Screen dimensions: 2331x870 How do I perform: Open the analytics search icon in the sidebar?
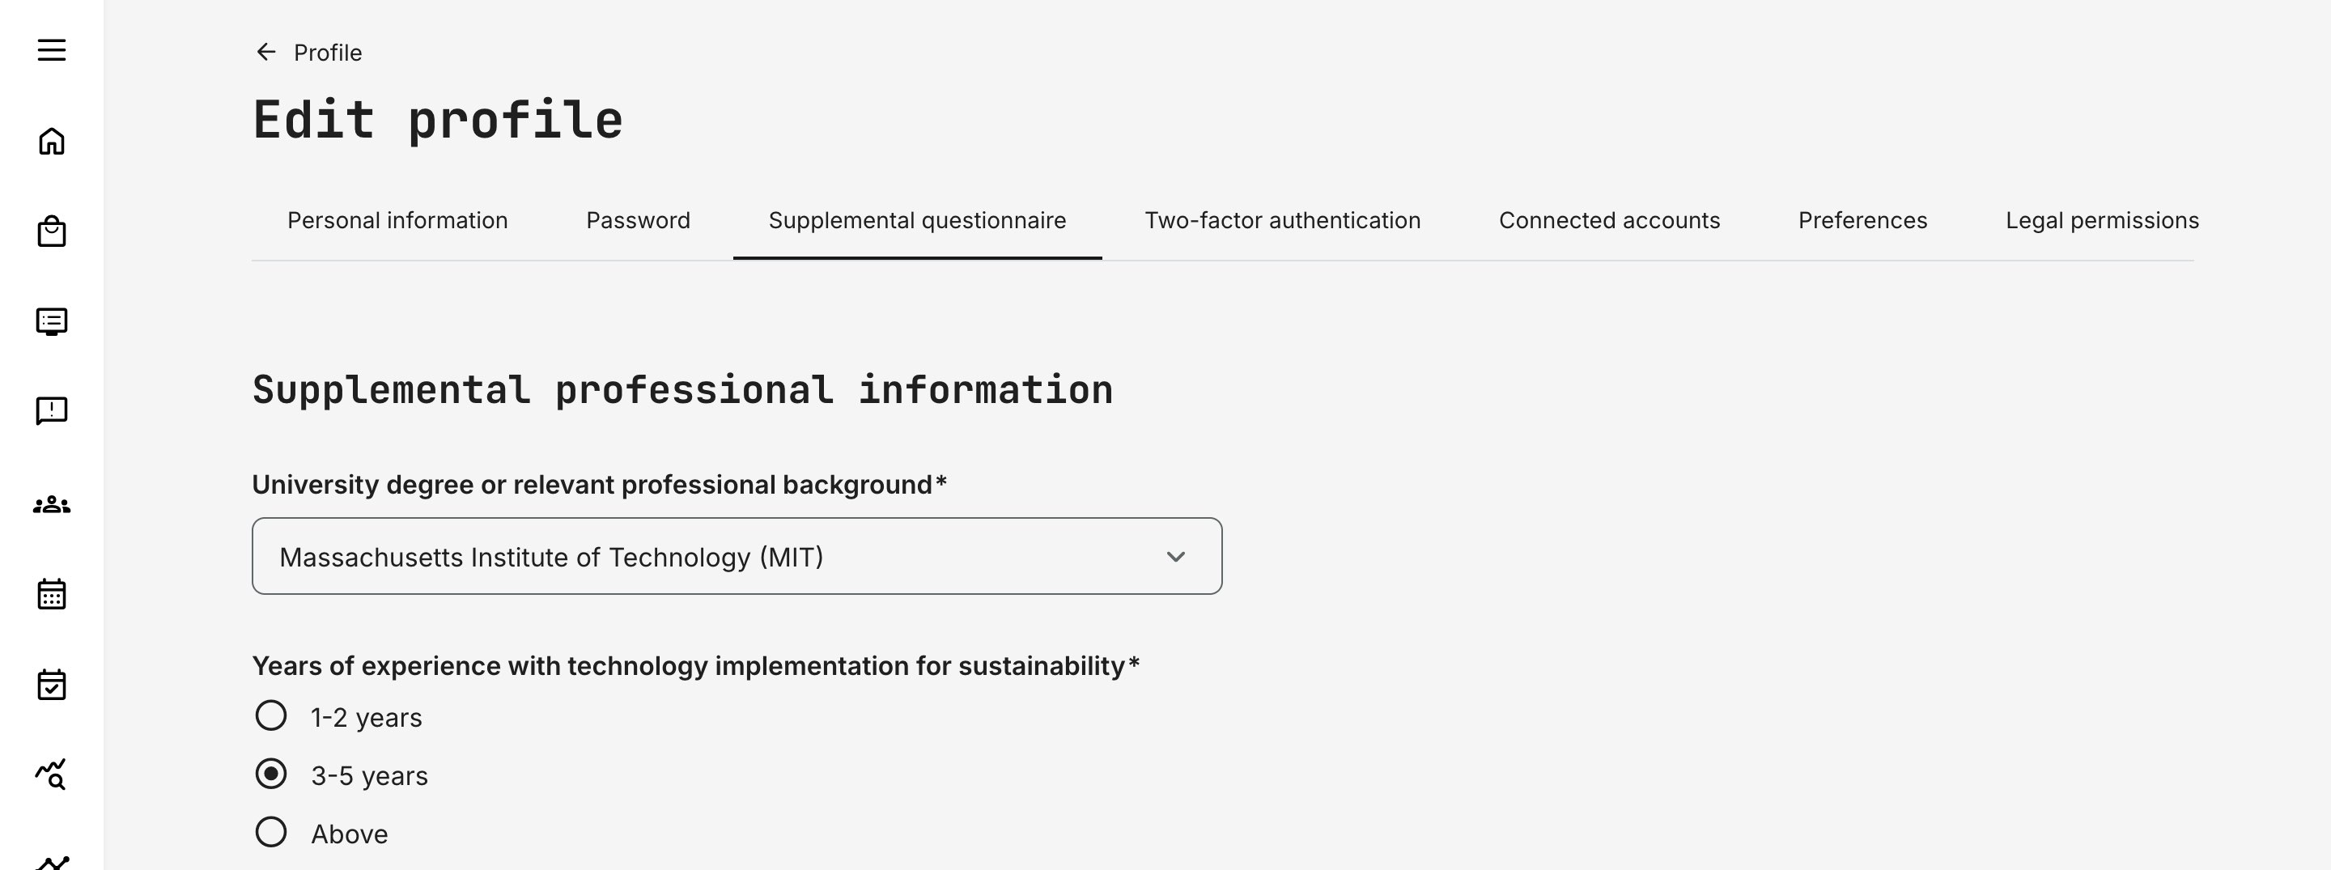click(53, 775)
